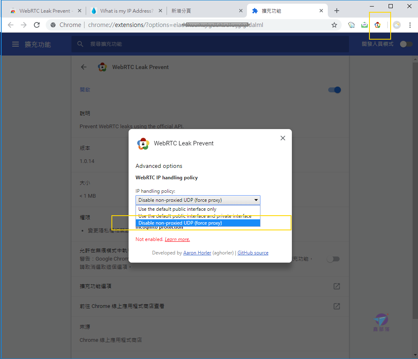Click the address bar URL

(176, 25)
